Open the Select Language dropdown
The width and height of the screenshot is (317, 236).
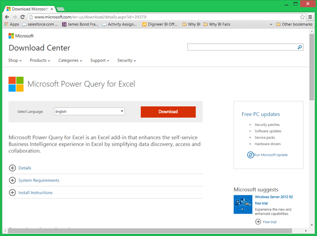89,112
